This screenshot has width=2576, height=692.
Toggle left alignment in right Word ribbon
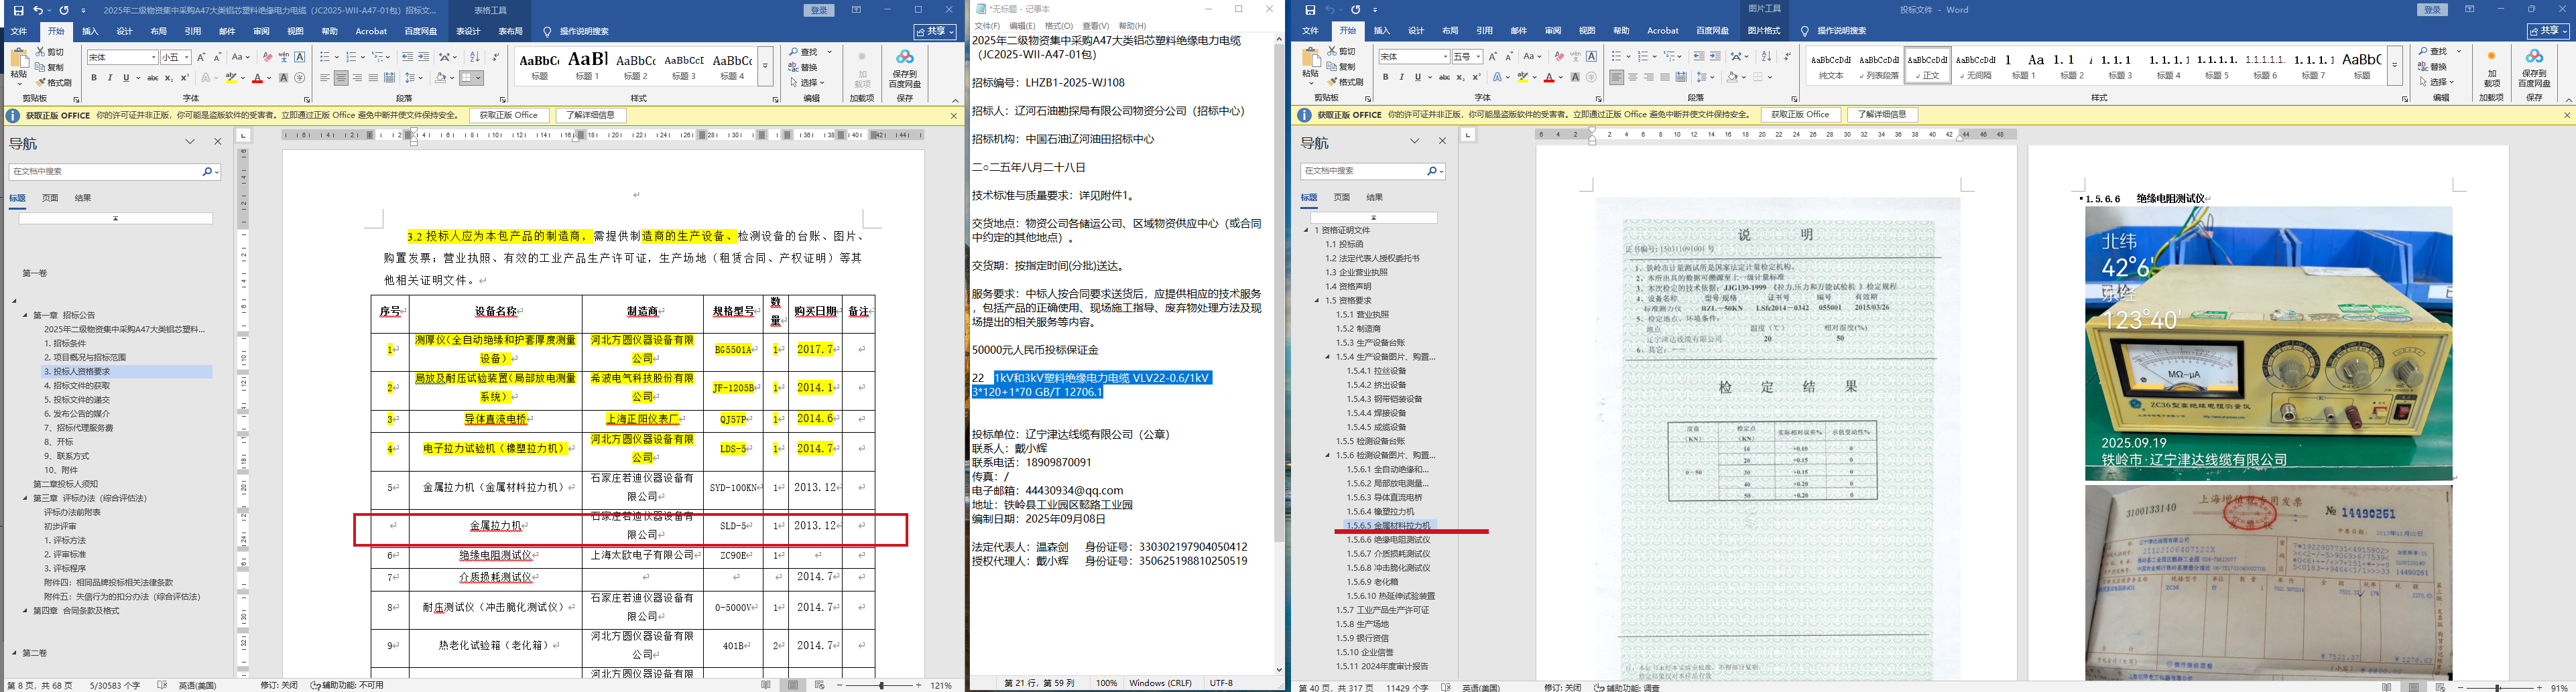pos(1617,77)
